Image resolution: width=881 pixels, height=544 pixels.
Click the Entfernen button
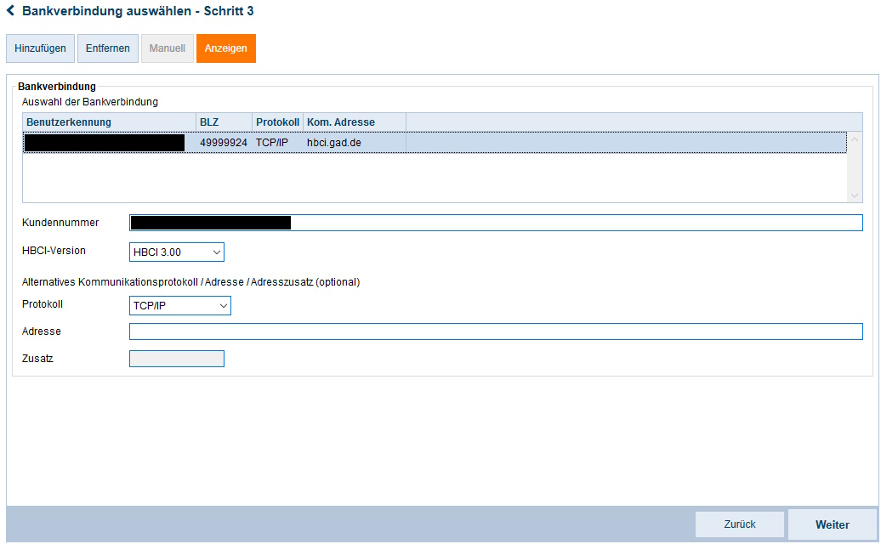click(x=108, y=48)
